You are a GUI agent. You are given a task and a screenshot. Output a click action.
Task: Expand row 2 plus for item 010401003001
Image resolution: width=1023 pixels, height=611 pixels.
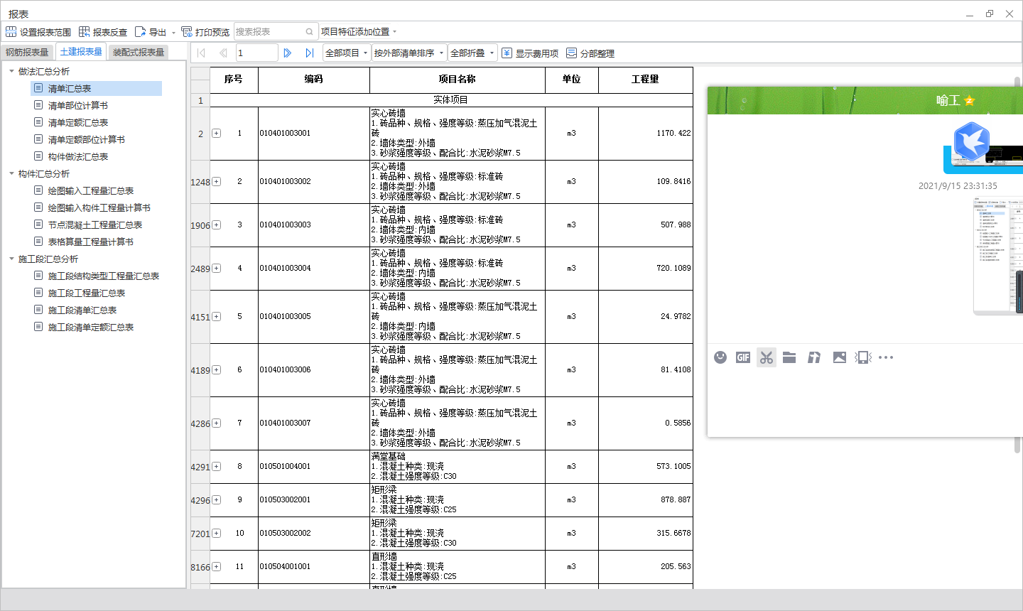217,134
